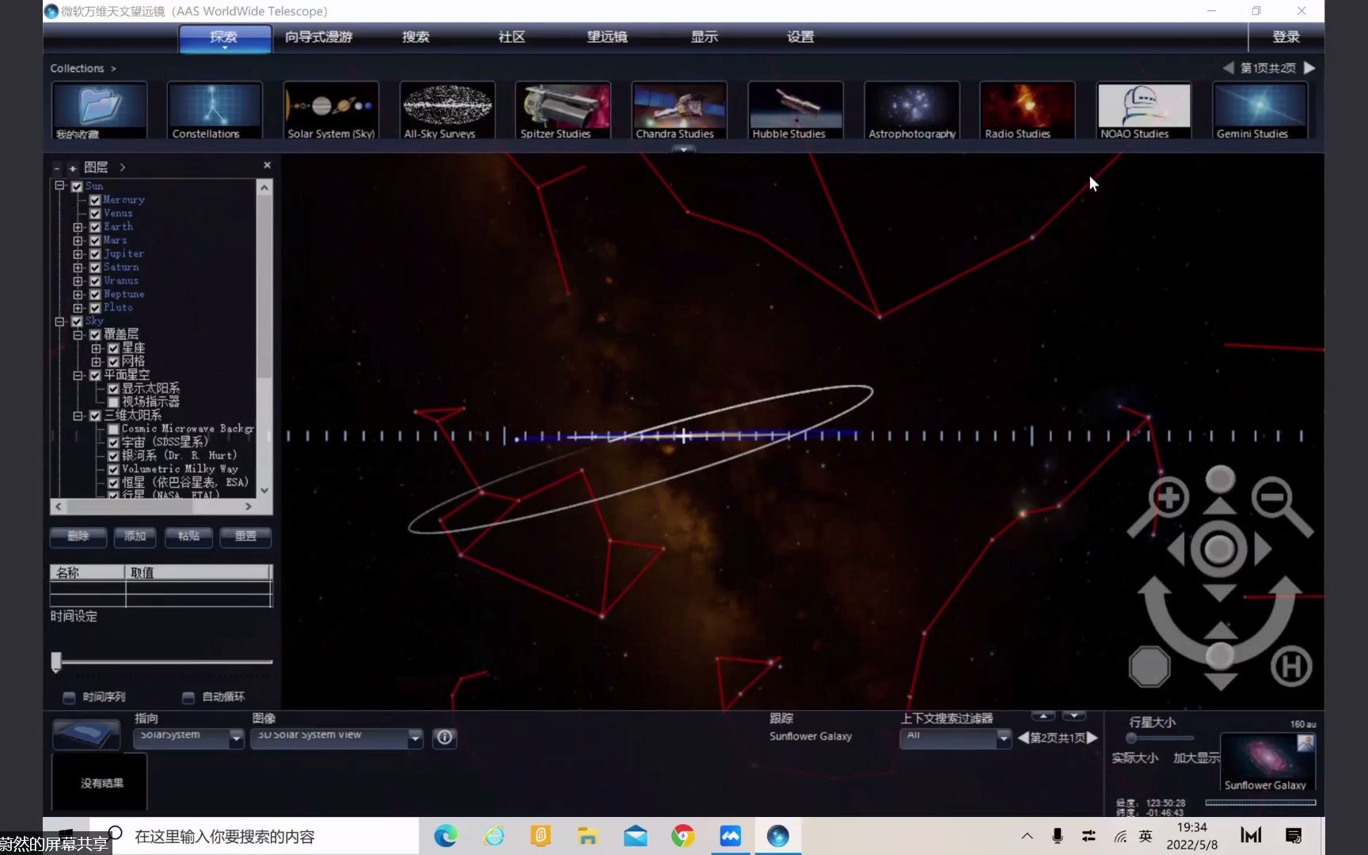This screenshot has width=1368, height=855.
Task: Enable the Cosmic Microwave Background checkbox
Action: coord(113,429)
